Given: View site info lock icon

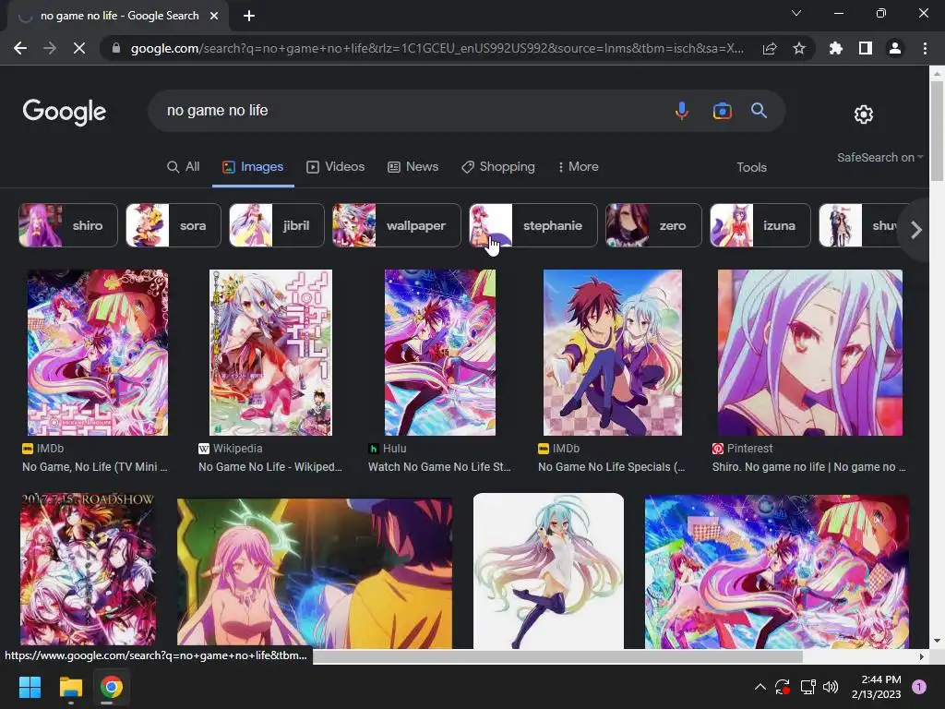Looking at the screenshot, I should click(116, 48).
